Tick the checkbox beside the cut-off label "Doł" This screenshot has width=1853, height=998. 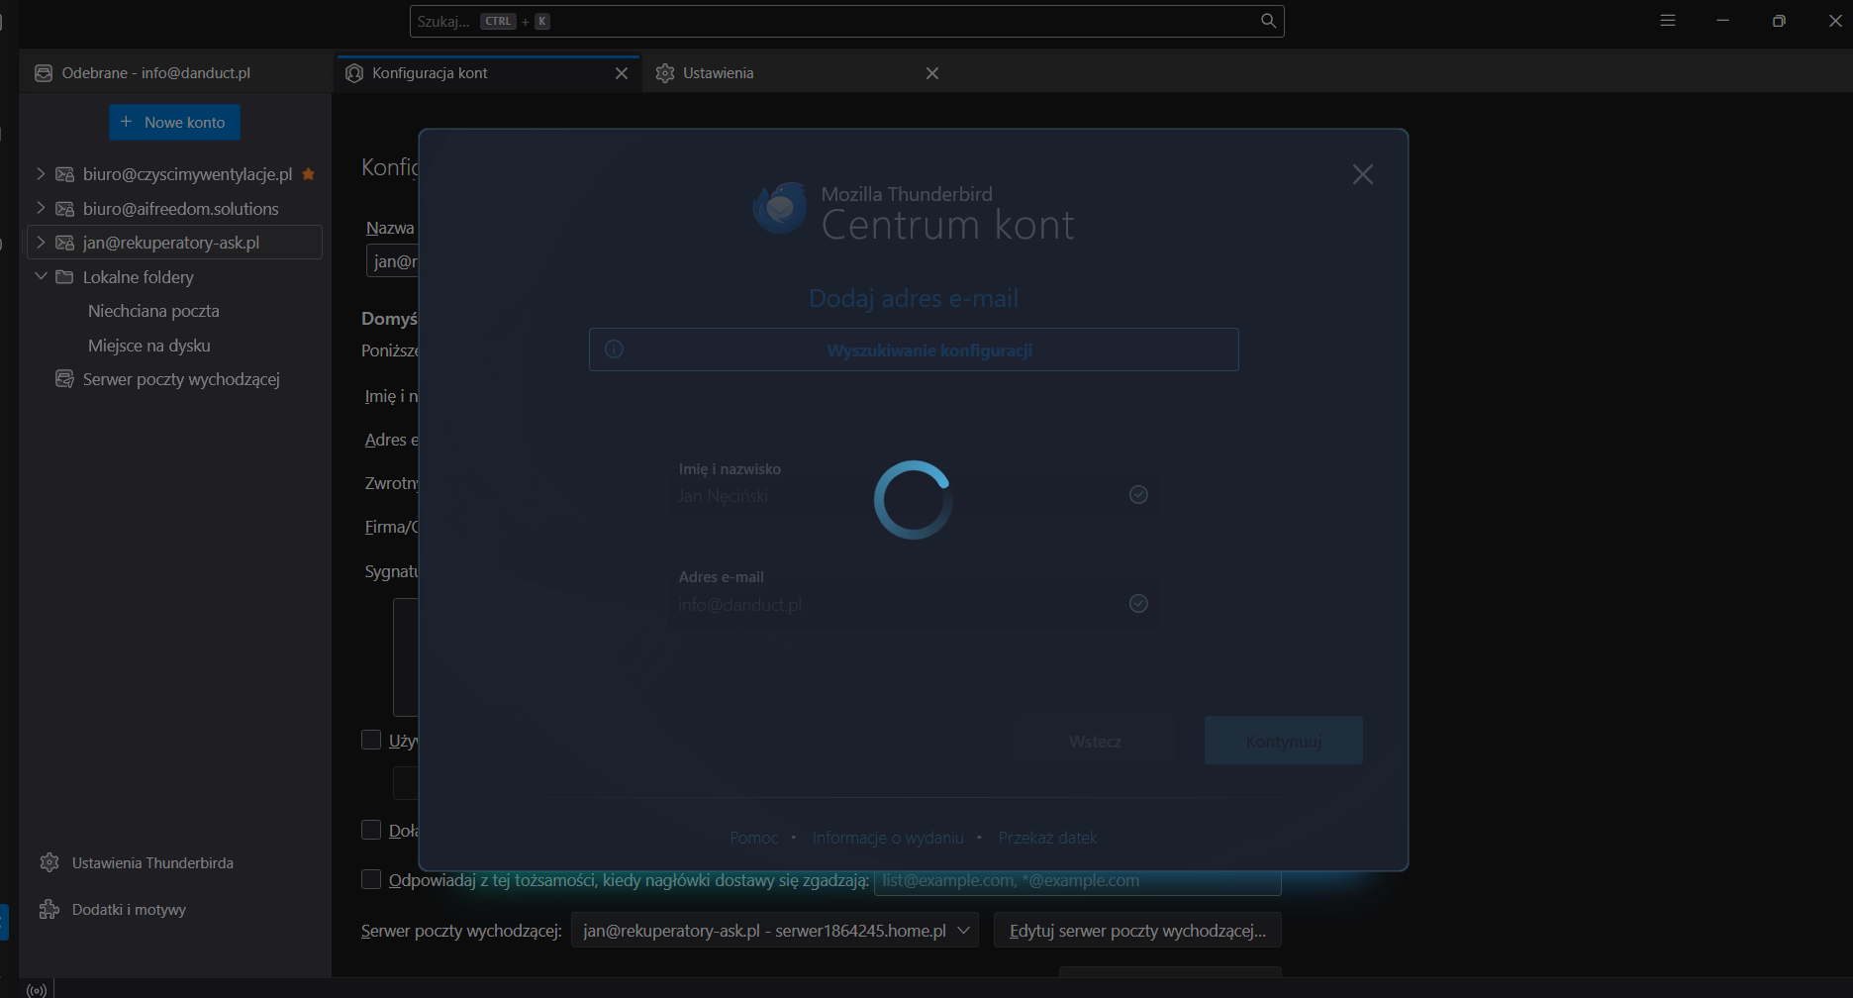(371, 830)
